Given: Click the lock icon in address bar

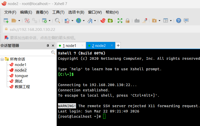Looking at the screenshot, I should tap(6, 29).
